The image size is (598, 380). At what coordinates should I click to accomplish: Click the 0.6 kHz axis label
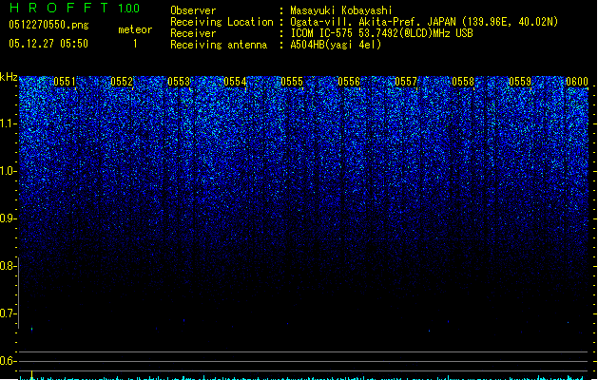point(8,361)
